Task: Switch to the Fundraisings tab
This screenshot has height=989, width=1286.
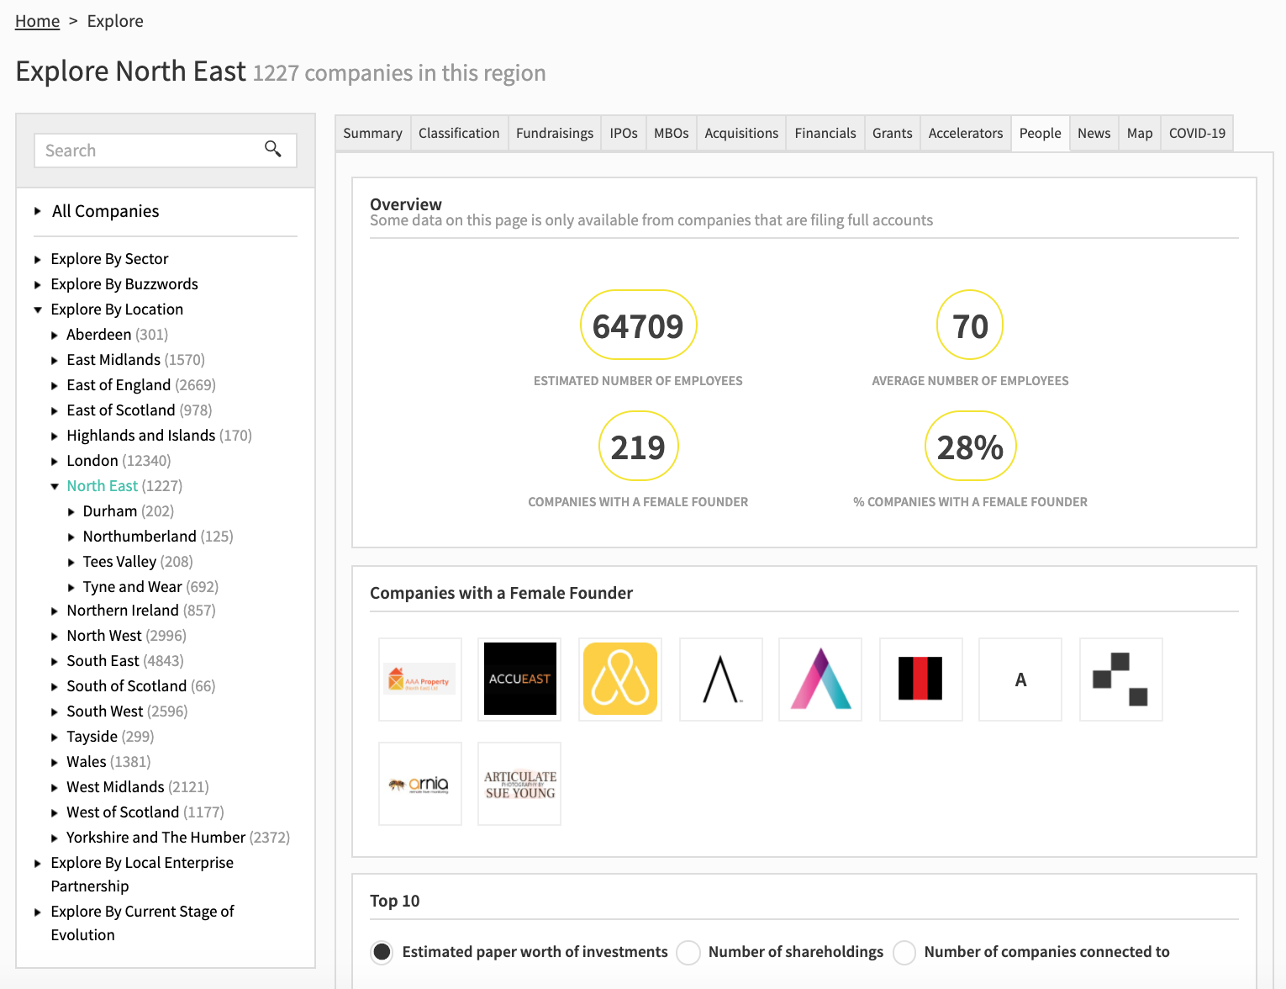Action: pos(554,134)
